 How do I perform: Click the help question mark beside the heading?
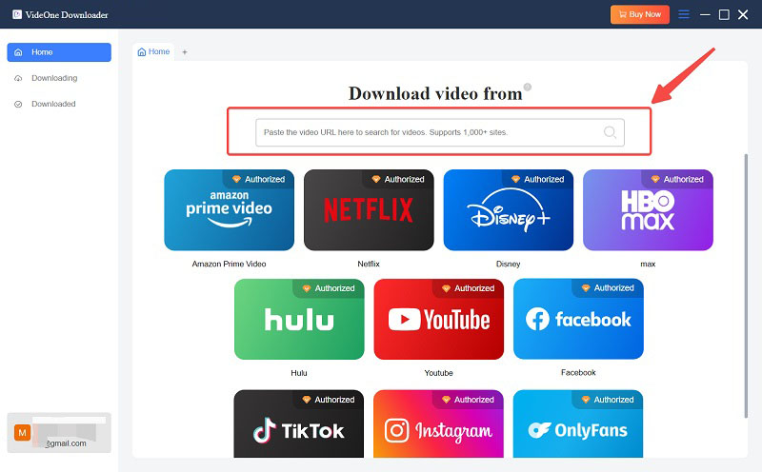point(528,88)
